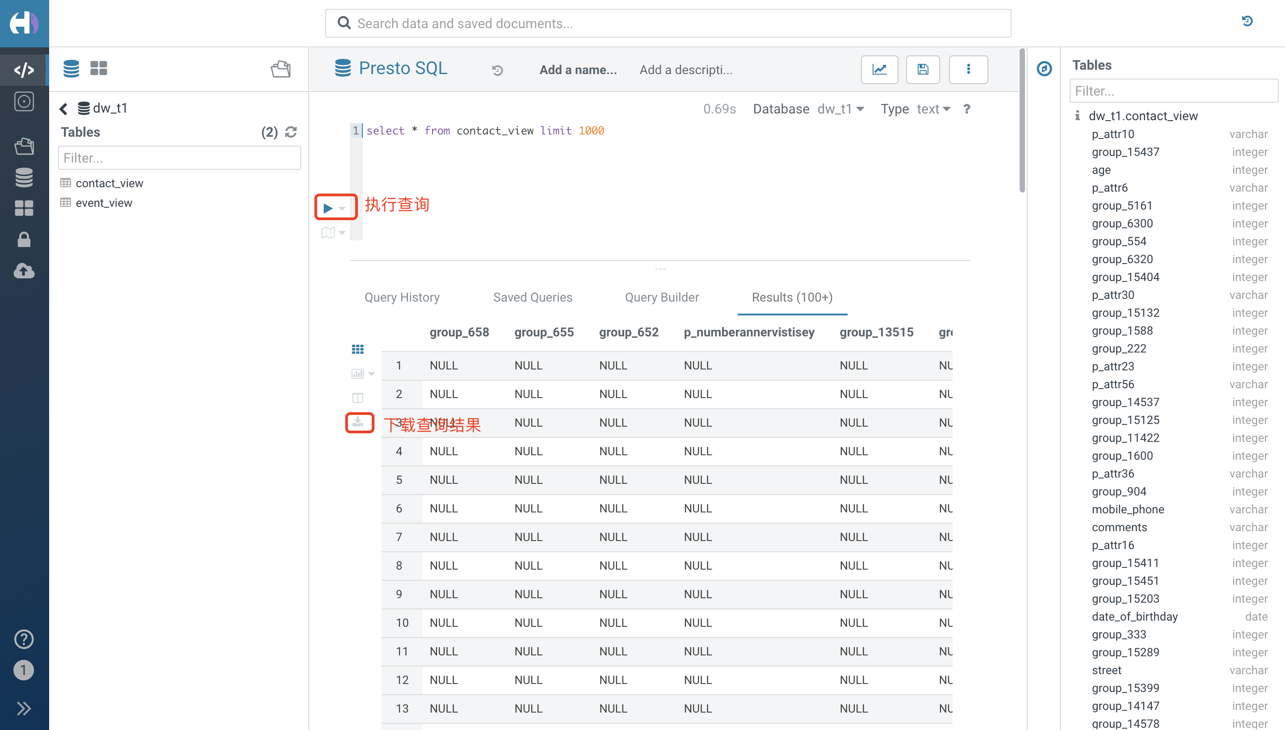Screen dimensions: 1285x730
Task: Click Add a name for the query
Action: click(x=578, y=70)
